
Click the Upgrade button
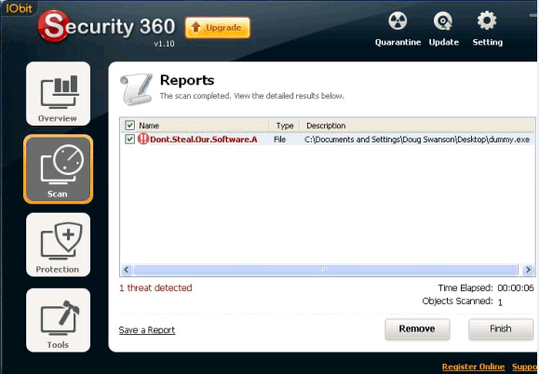pyautogui.click(x=218, y=28)
